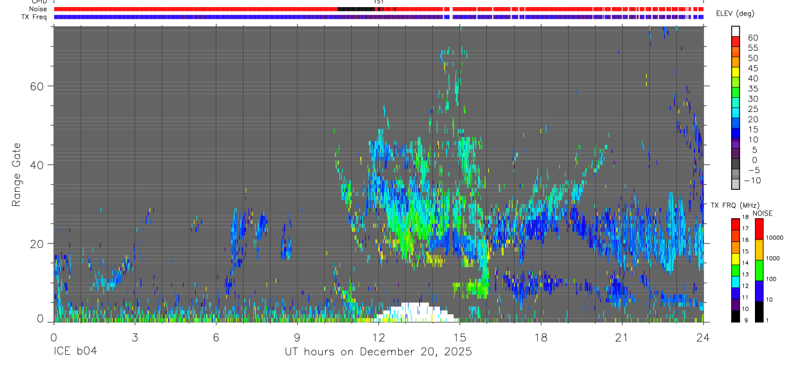
Task: Click the 'CPID' row label
Action: tap(39, 2)
